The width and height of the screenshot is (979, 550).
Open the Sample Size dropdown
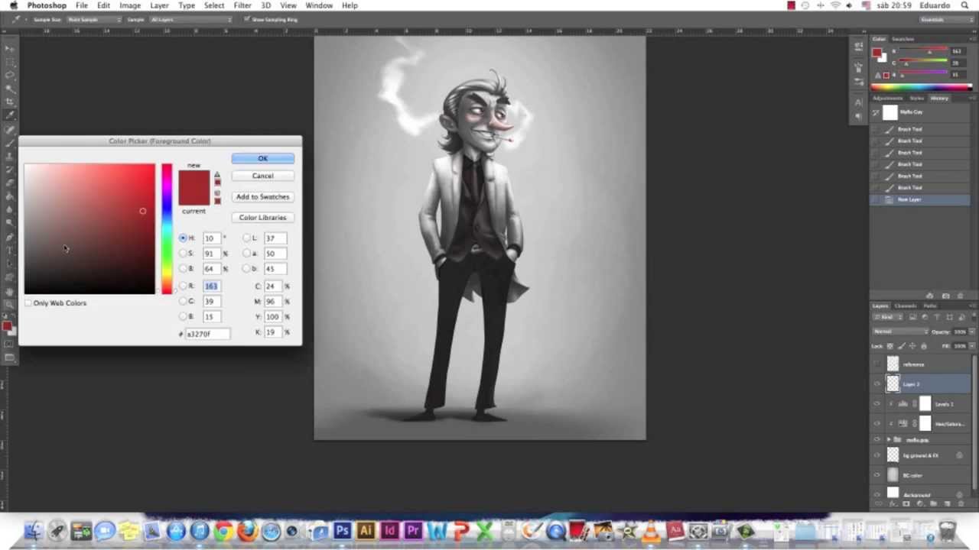94,19
